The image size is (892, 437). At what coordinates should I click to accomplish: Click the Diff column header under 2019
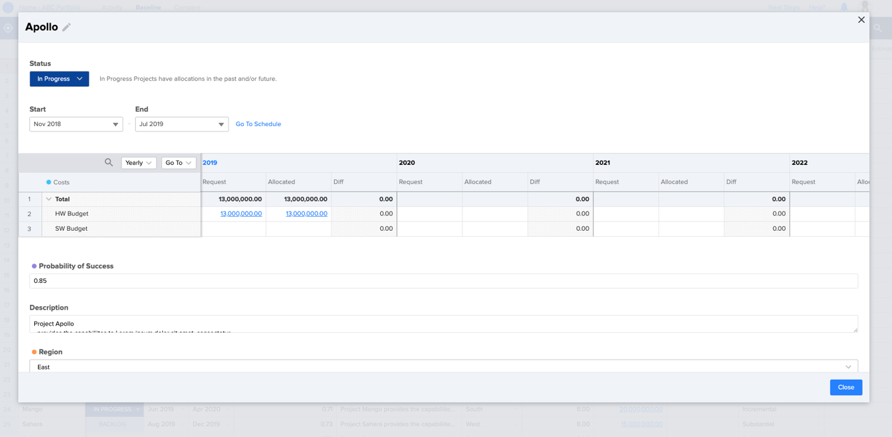[339, 182]
